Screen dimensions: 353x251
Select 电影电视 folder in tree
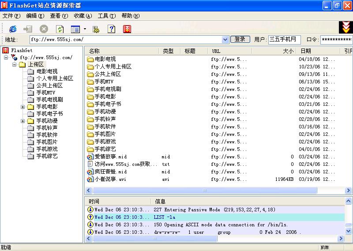click(47, 71)
